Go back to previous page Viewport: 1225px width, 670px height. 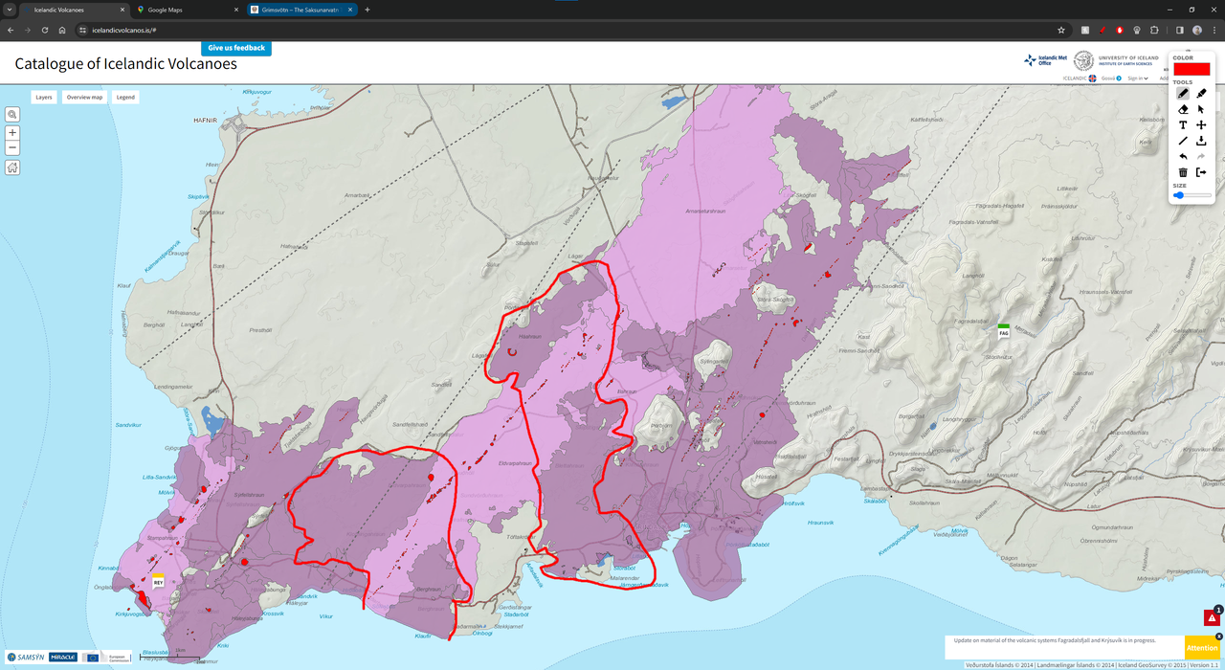11,30
